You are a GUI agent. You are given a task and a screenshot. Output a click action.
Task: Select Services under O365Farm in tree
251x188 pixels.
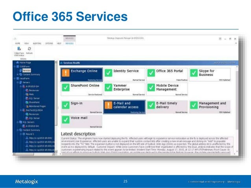click(x=26, y=70)
